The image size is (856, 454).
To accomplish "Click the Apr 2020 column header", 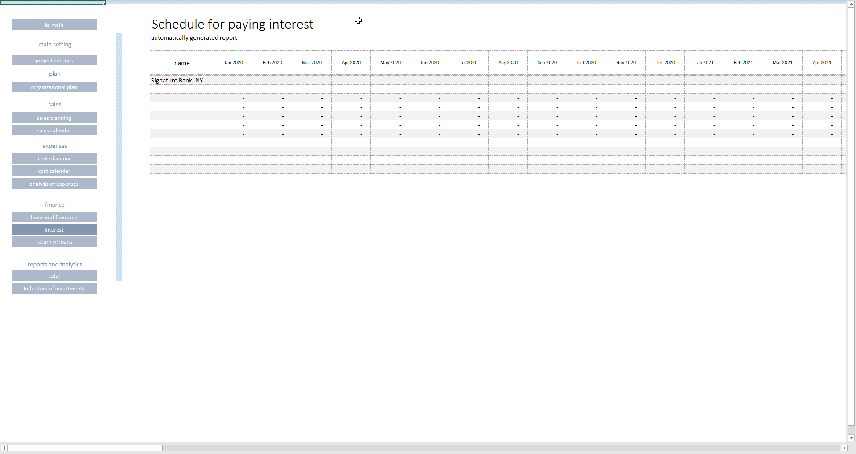I will (x=351, y=63).
